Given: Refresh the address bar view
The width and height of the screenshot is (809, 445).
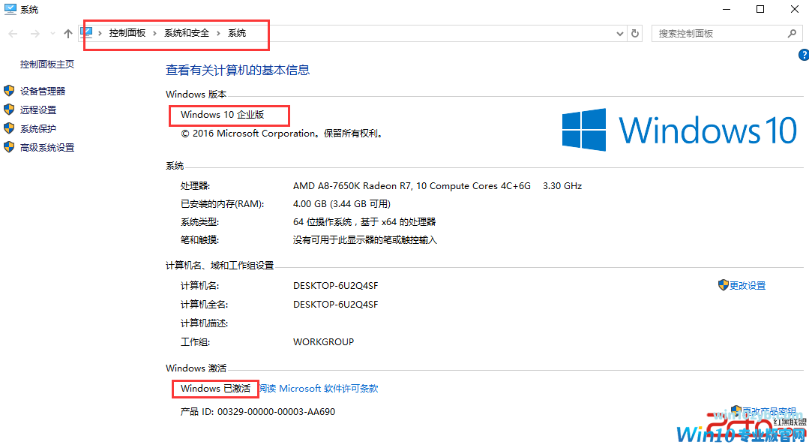Looking at the screenshot, I should coord(635,34).
